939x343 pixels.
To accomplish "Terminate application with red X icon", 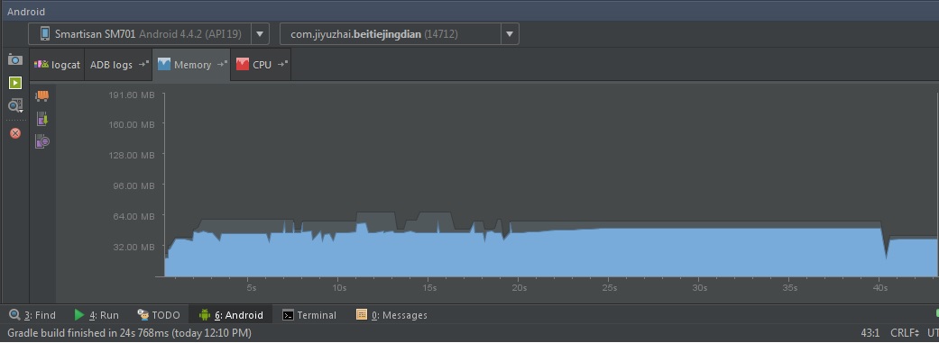I will (x=15, y=132).
